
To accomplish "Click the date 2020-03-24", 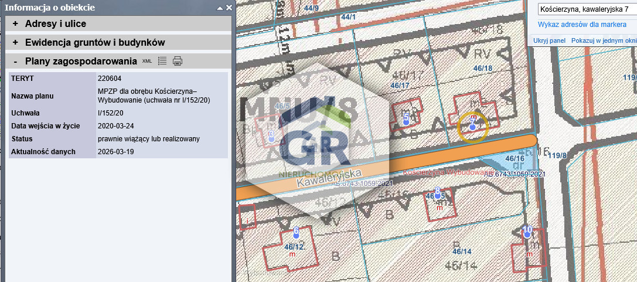I will click(115, 126).
